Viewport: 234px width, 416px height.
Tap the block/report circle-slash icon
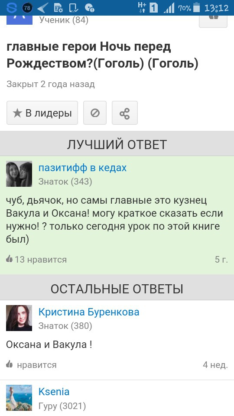point(95,113)
